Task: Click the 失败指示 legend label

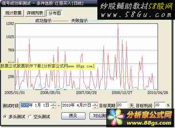Action: tap(79, 21)
